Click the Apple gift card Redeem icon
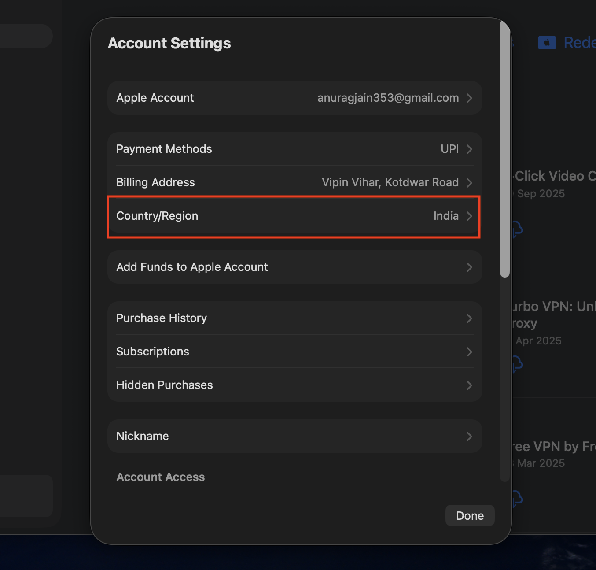This screenshot has height=570, width=596. point(547,43)
